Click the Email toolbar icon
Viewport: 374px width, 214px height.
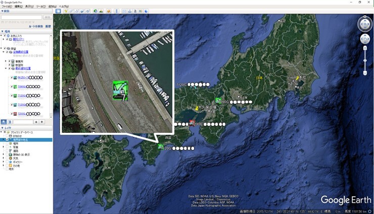pyautogui.click(x=124, y=11)
